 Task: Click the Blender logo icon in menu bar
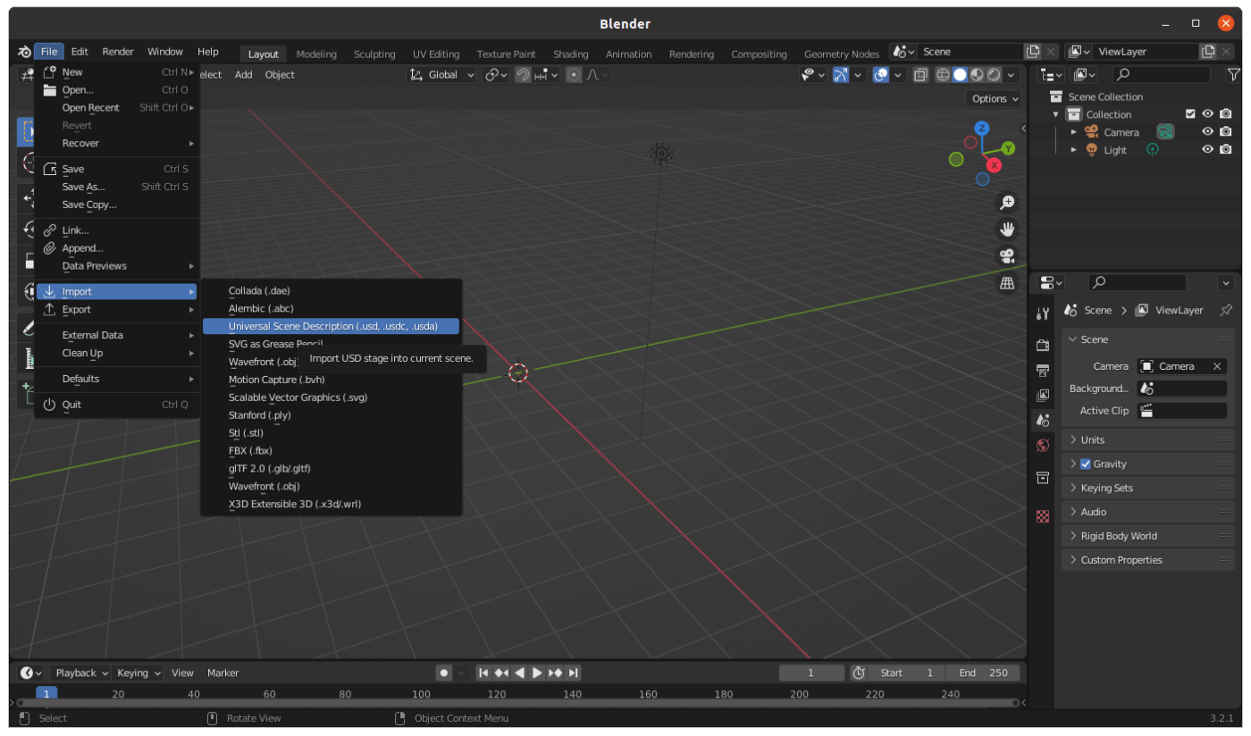click(x=24, y=52)
